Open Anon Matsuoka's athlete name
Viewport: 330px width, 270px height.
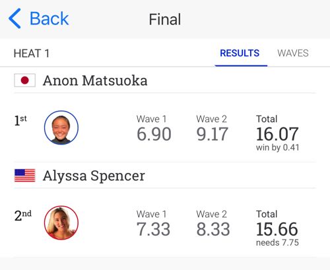pyautogui.click(x=95, y=81)
